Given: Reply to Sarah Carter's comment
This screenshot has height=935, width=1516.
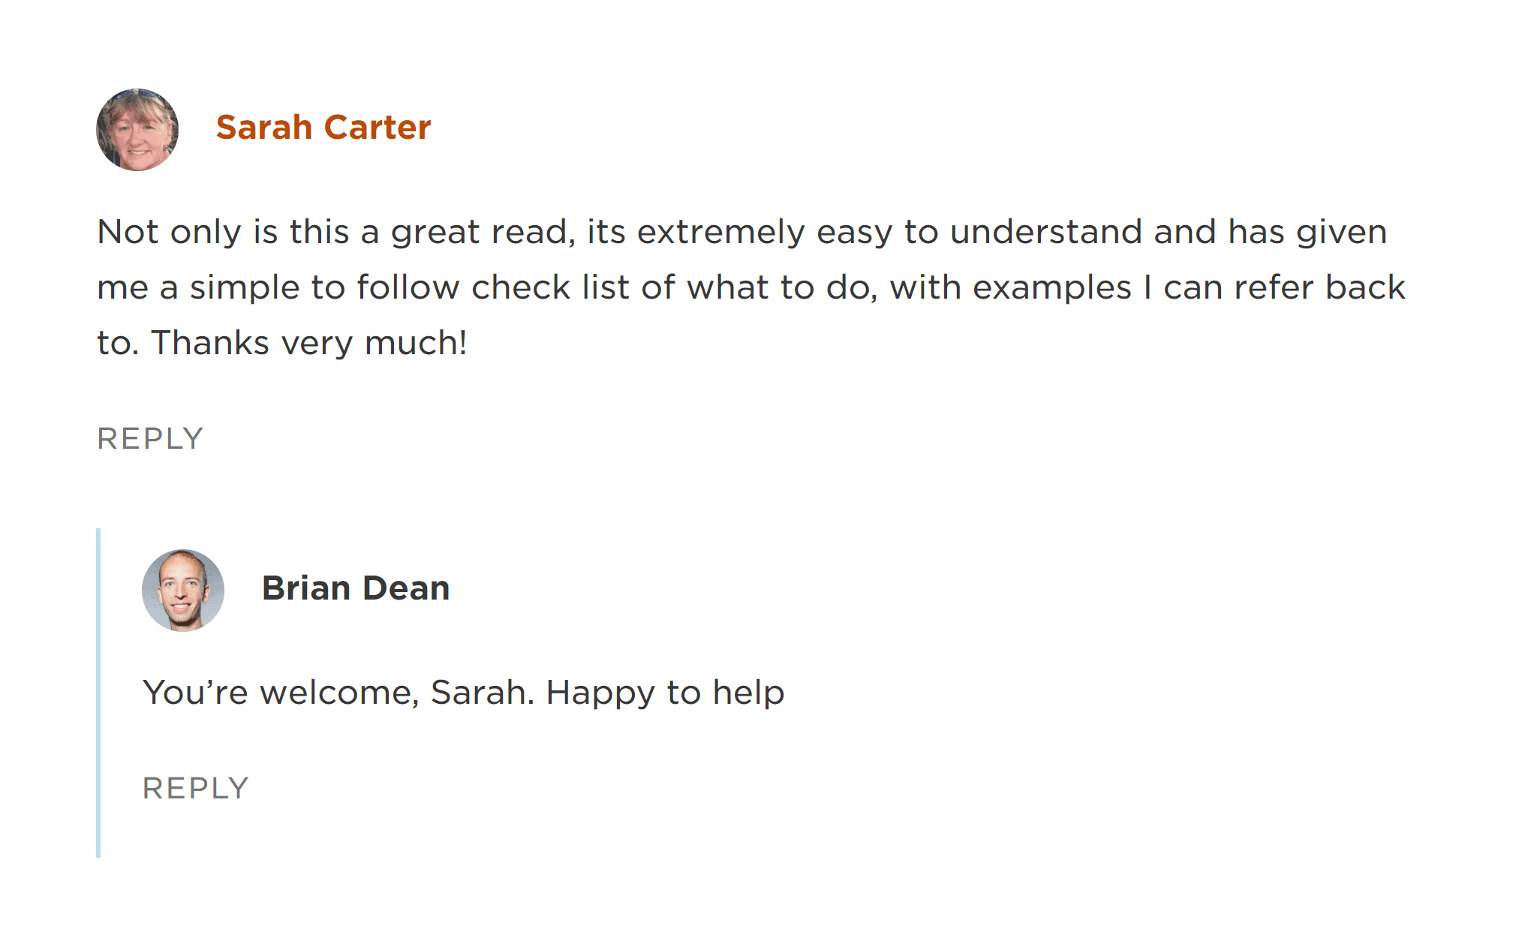Looking at the screenshot, I should [x=150, y=438].
